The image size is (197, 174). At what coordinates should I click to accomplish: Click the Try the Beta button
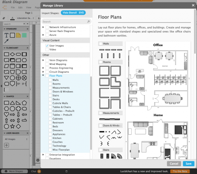pos(180,171)
